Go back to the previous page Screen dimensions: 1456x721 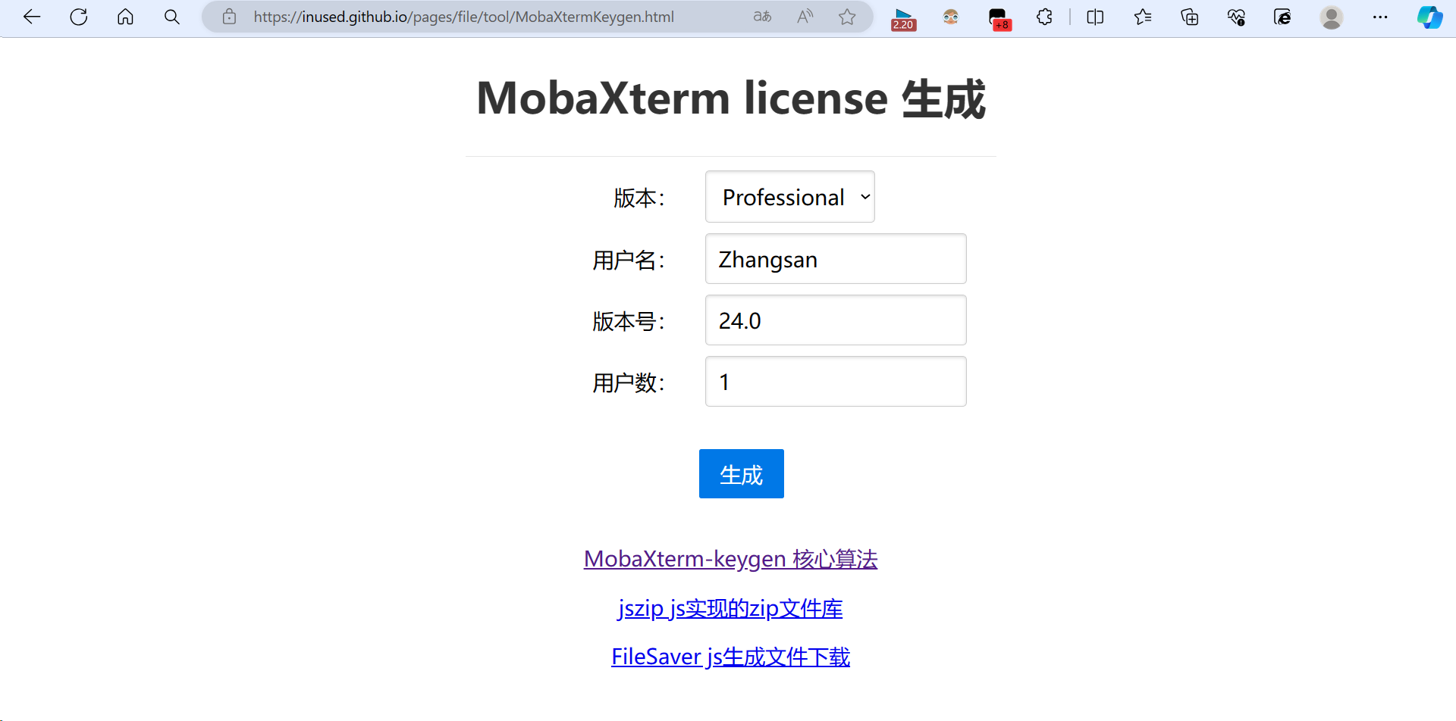coord(32,17)
